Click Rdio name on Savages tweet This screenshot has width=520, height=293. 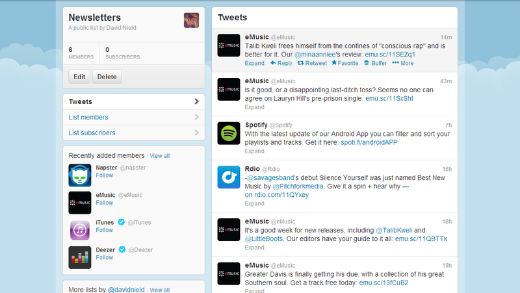point(252,169)
